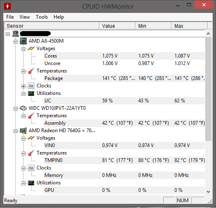Click the 141 °C Package current value
Image resolution: width=216 pixels, height=208 pixels.
click(x=118, y=78)
